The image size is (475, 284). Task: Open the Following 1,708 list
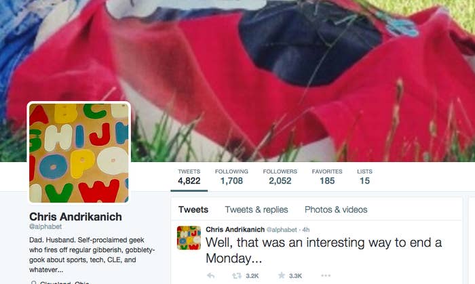pyautogui.click(x=231, y=177)
